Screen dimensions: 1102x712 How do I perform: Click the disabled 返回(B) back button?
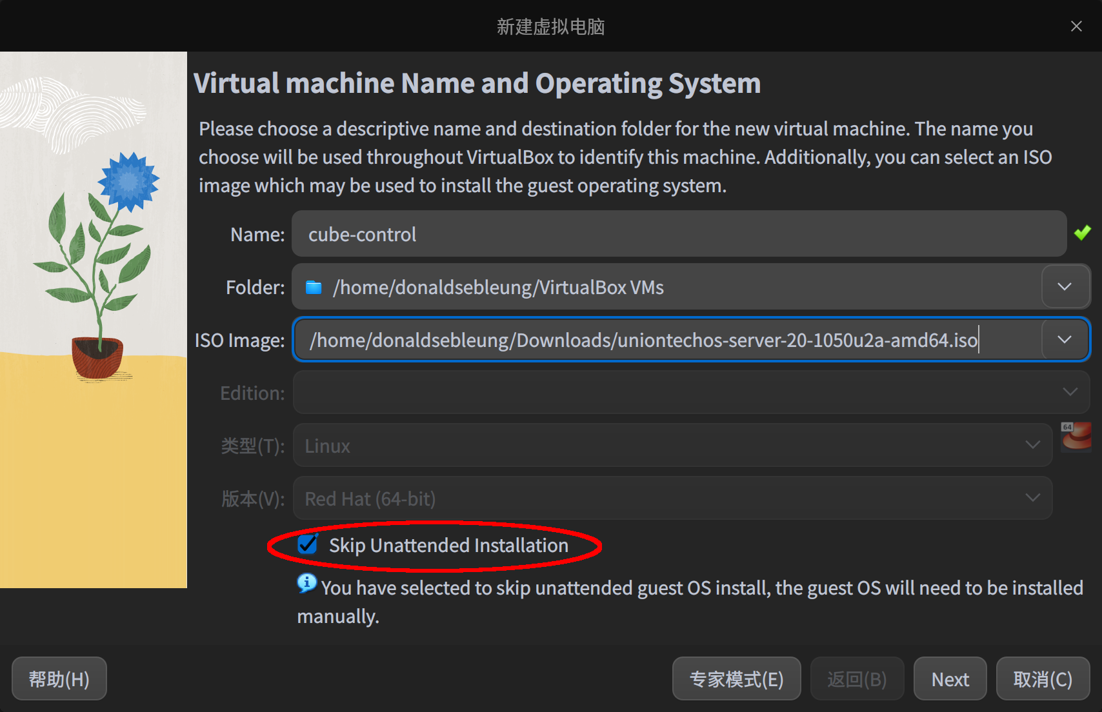(x=857, y=678)
